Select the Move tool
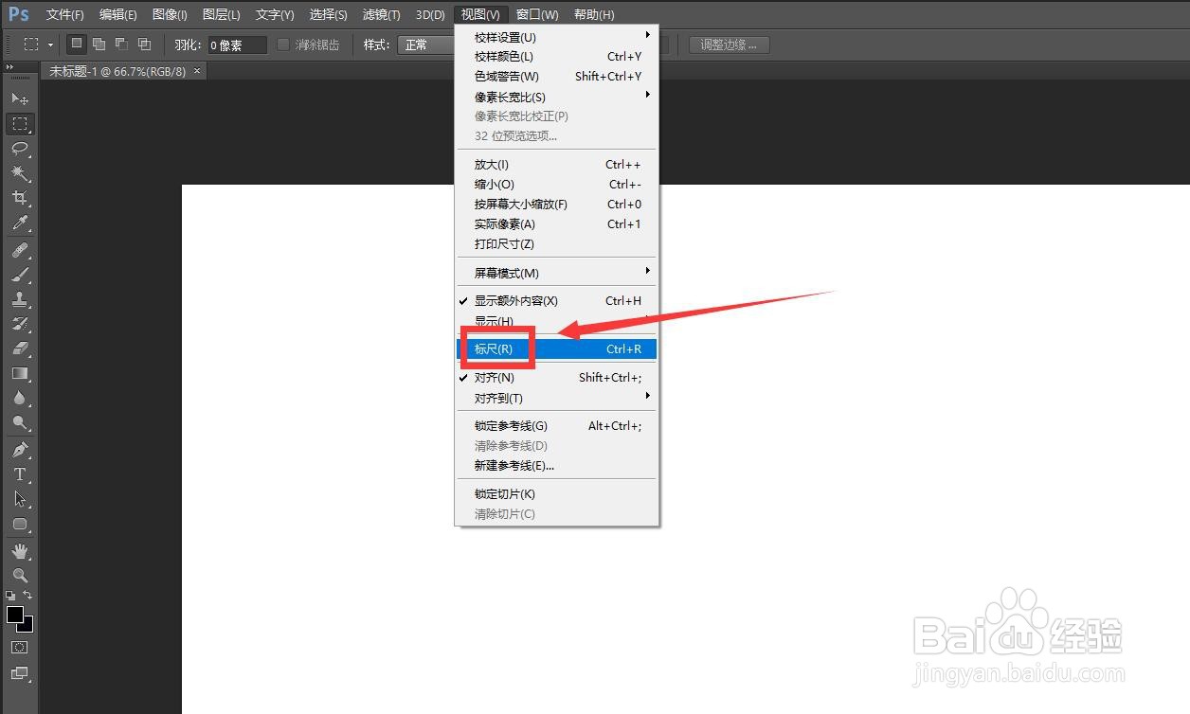This screenshot has height=714, width=1190. click(21, 98)
